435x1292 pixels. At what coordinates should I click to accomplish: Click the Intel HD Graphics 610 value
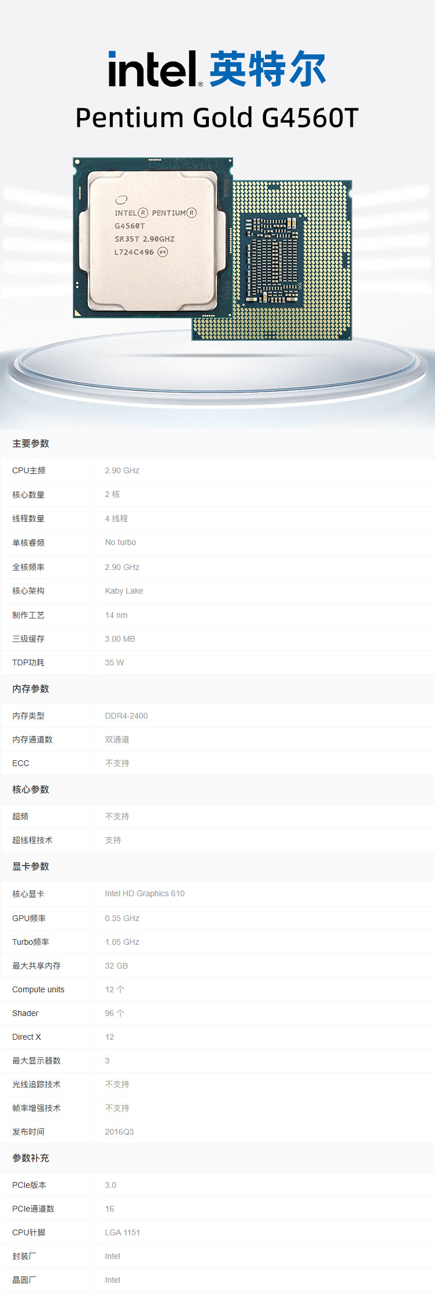[145, 893]
